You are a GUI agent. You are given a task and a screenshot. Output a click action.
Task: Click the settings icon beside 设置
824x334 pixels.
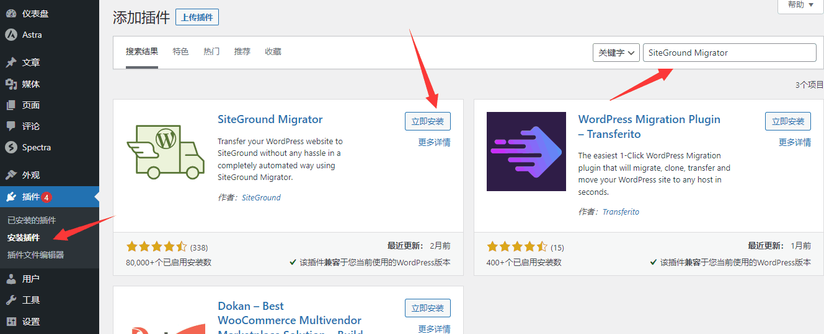coord(11,321)
